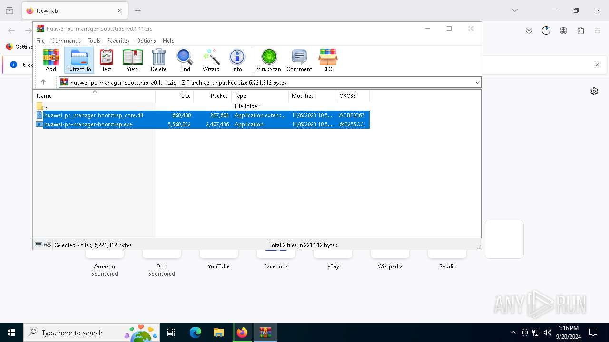Click the key icon in status bar

pyautogui.click(x=48, y=245)
